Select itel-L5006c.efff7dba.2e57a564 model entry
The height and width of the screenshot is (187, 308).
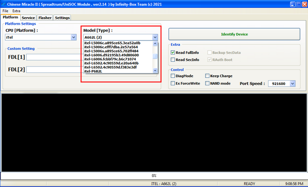pos(118,47)
